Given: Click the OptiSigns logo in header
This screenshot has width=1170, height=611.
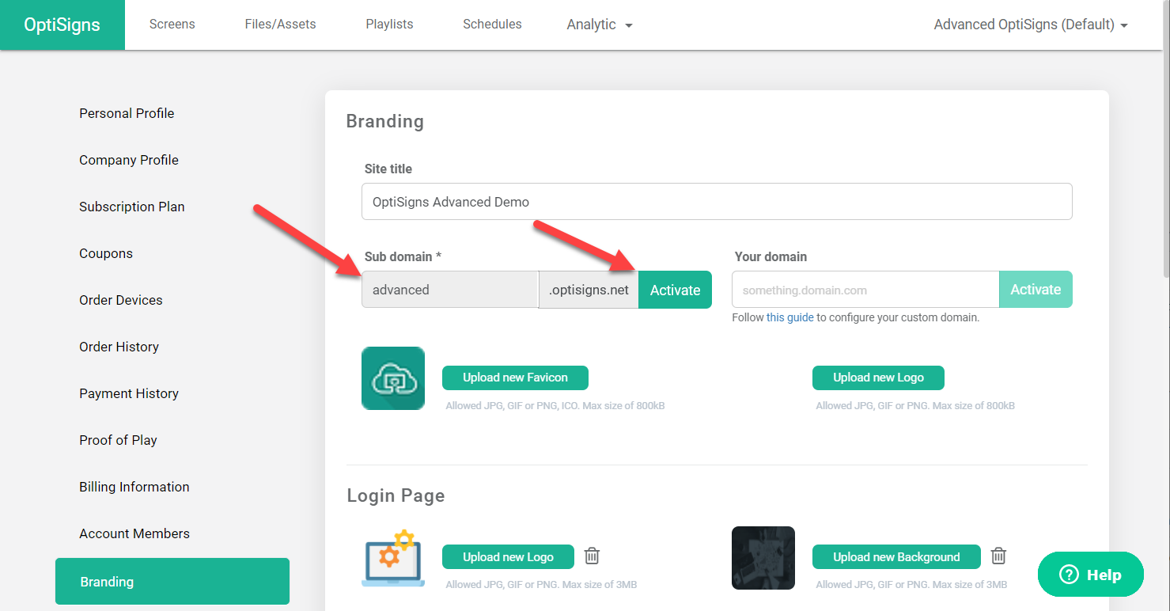Looking at the screenshot, I should (62, 25).
